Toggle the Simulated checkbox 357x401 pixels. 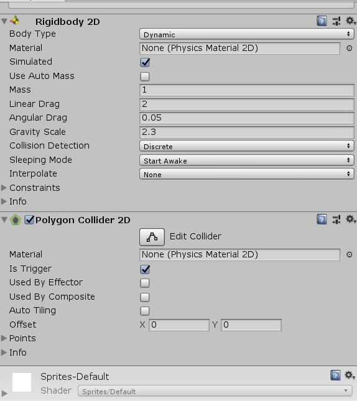point(145,62)
